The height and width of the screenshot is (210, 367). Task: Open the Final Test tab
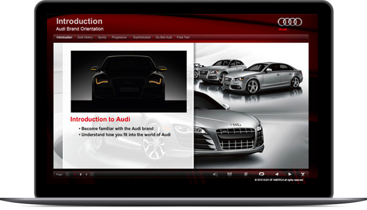pos(183,37)
